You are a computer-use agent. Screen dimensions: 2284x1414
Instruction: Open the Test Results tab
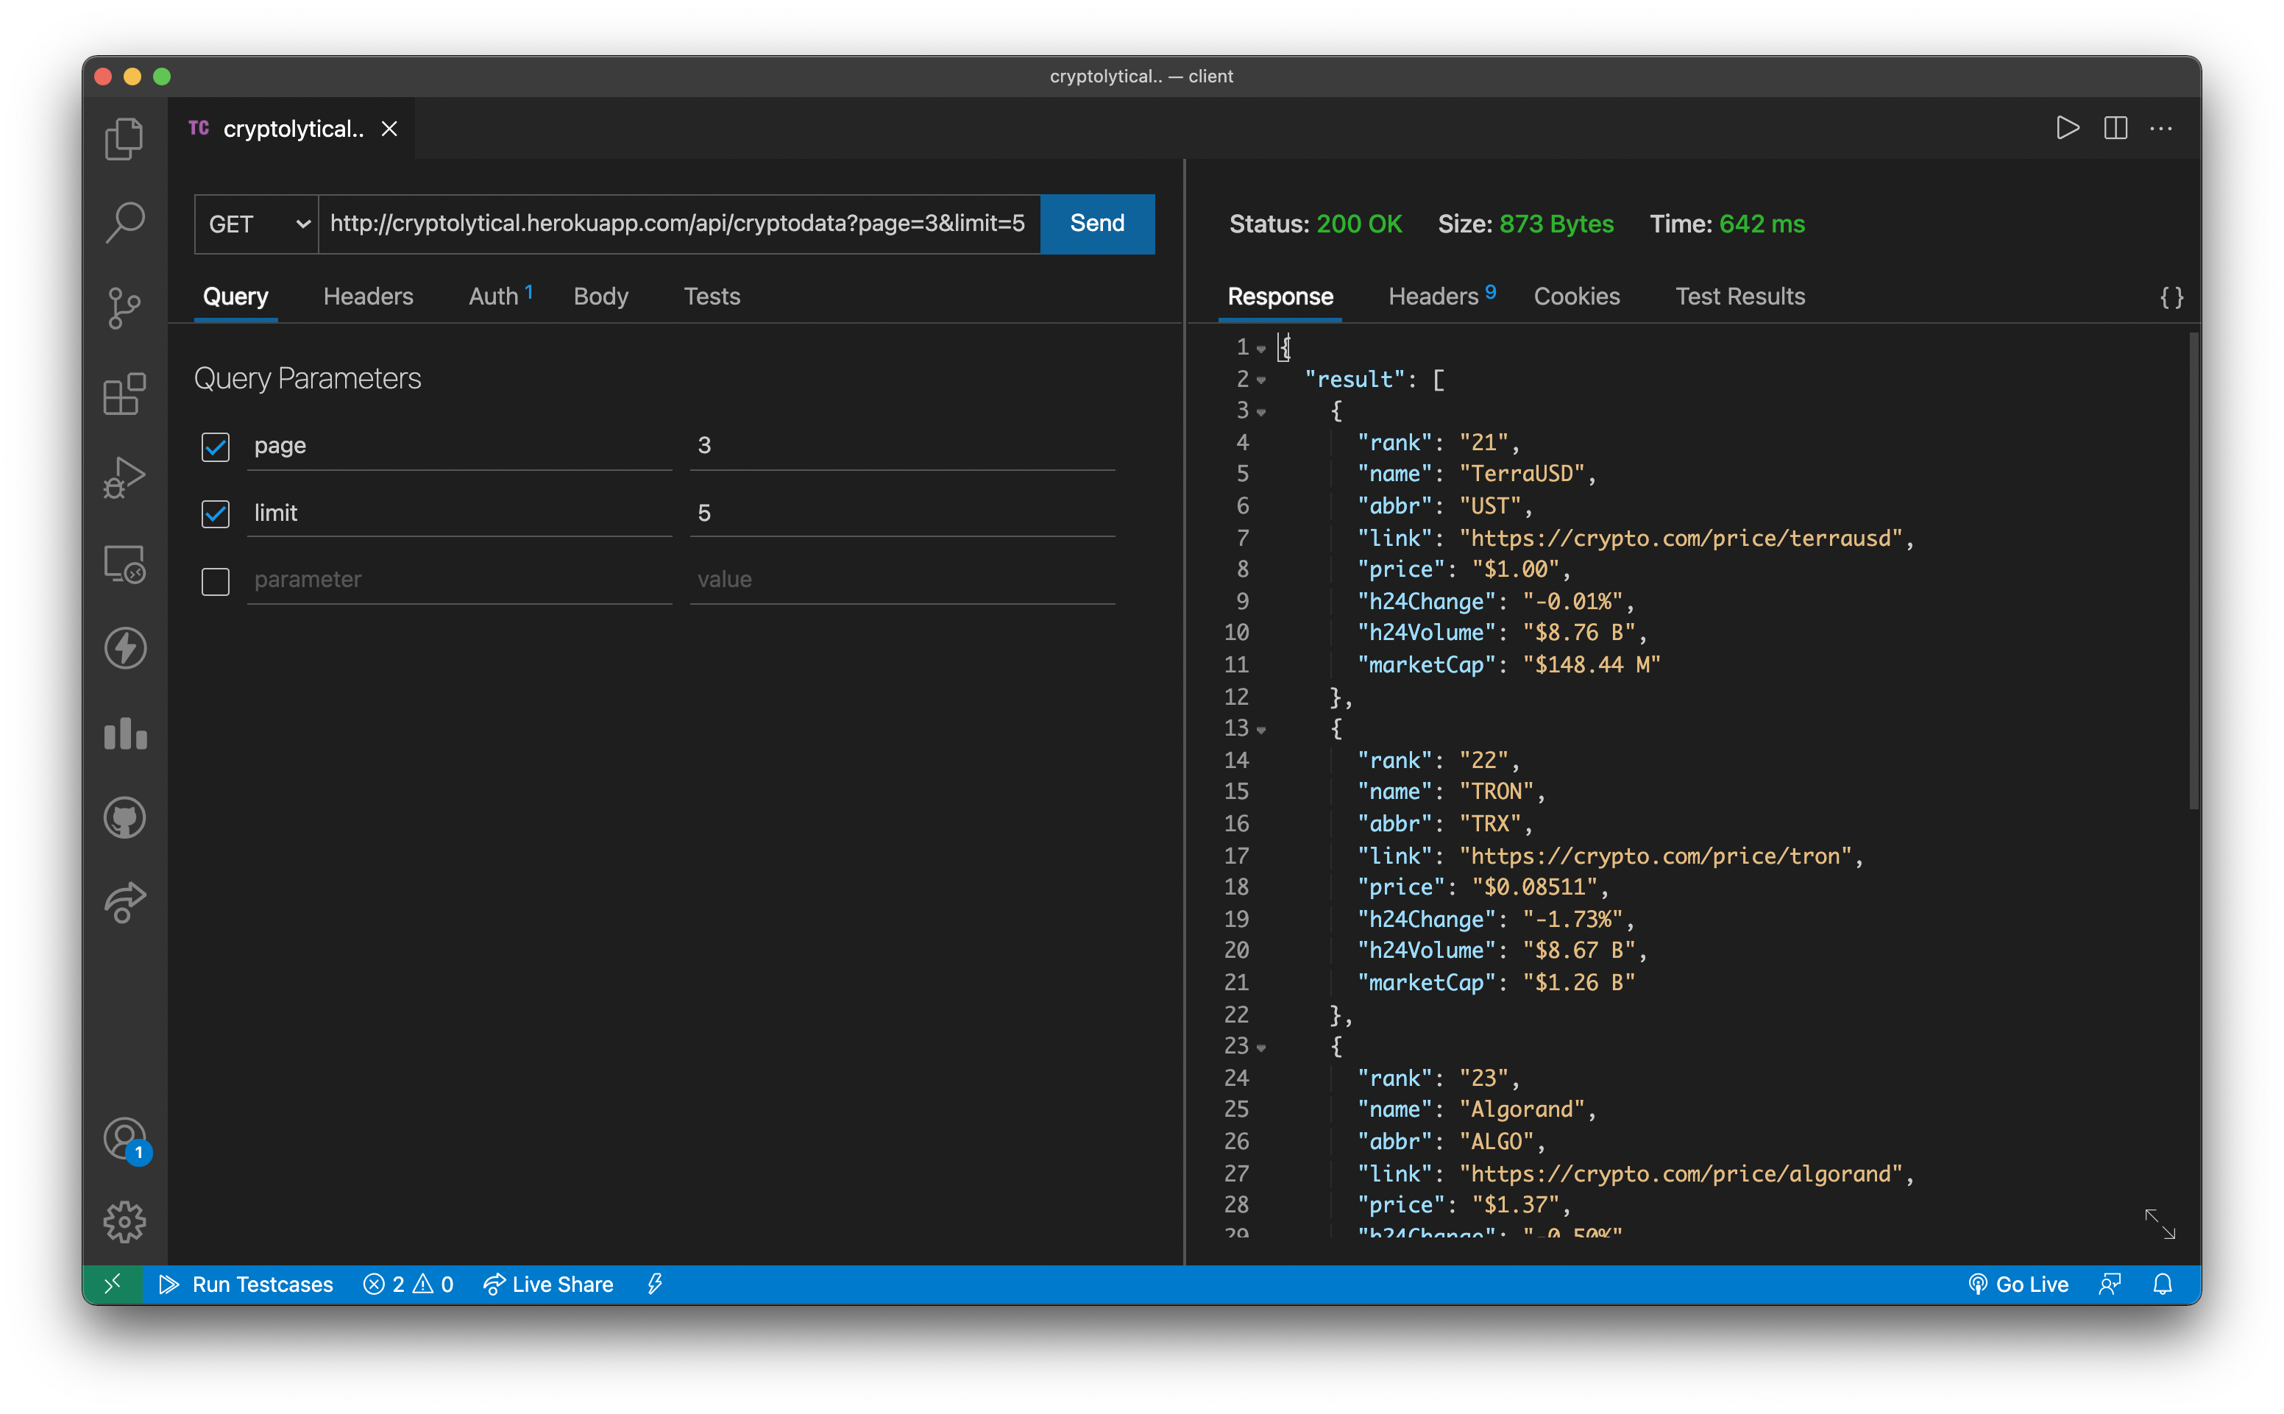click(x=1739, y=296)
